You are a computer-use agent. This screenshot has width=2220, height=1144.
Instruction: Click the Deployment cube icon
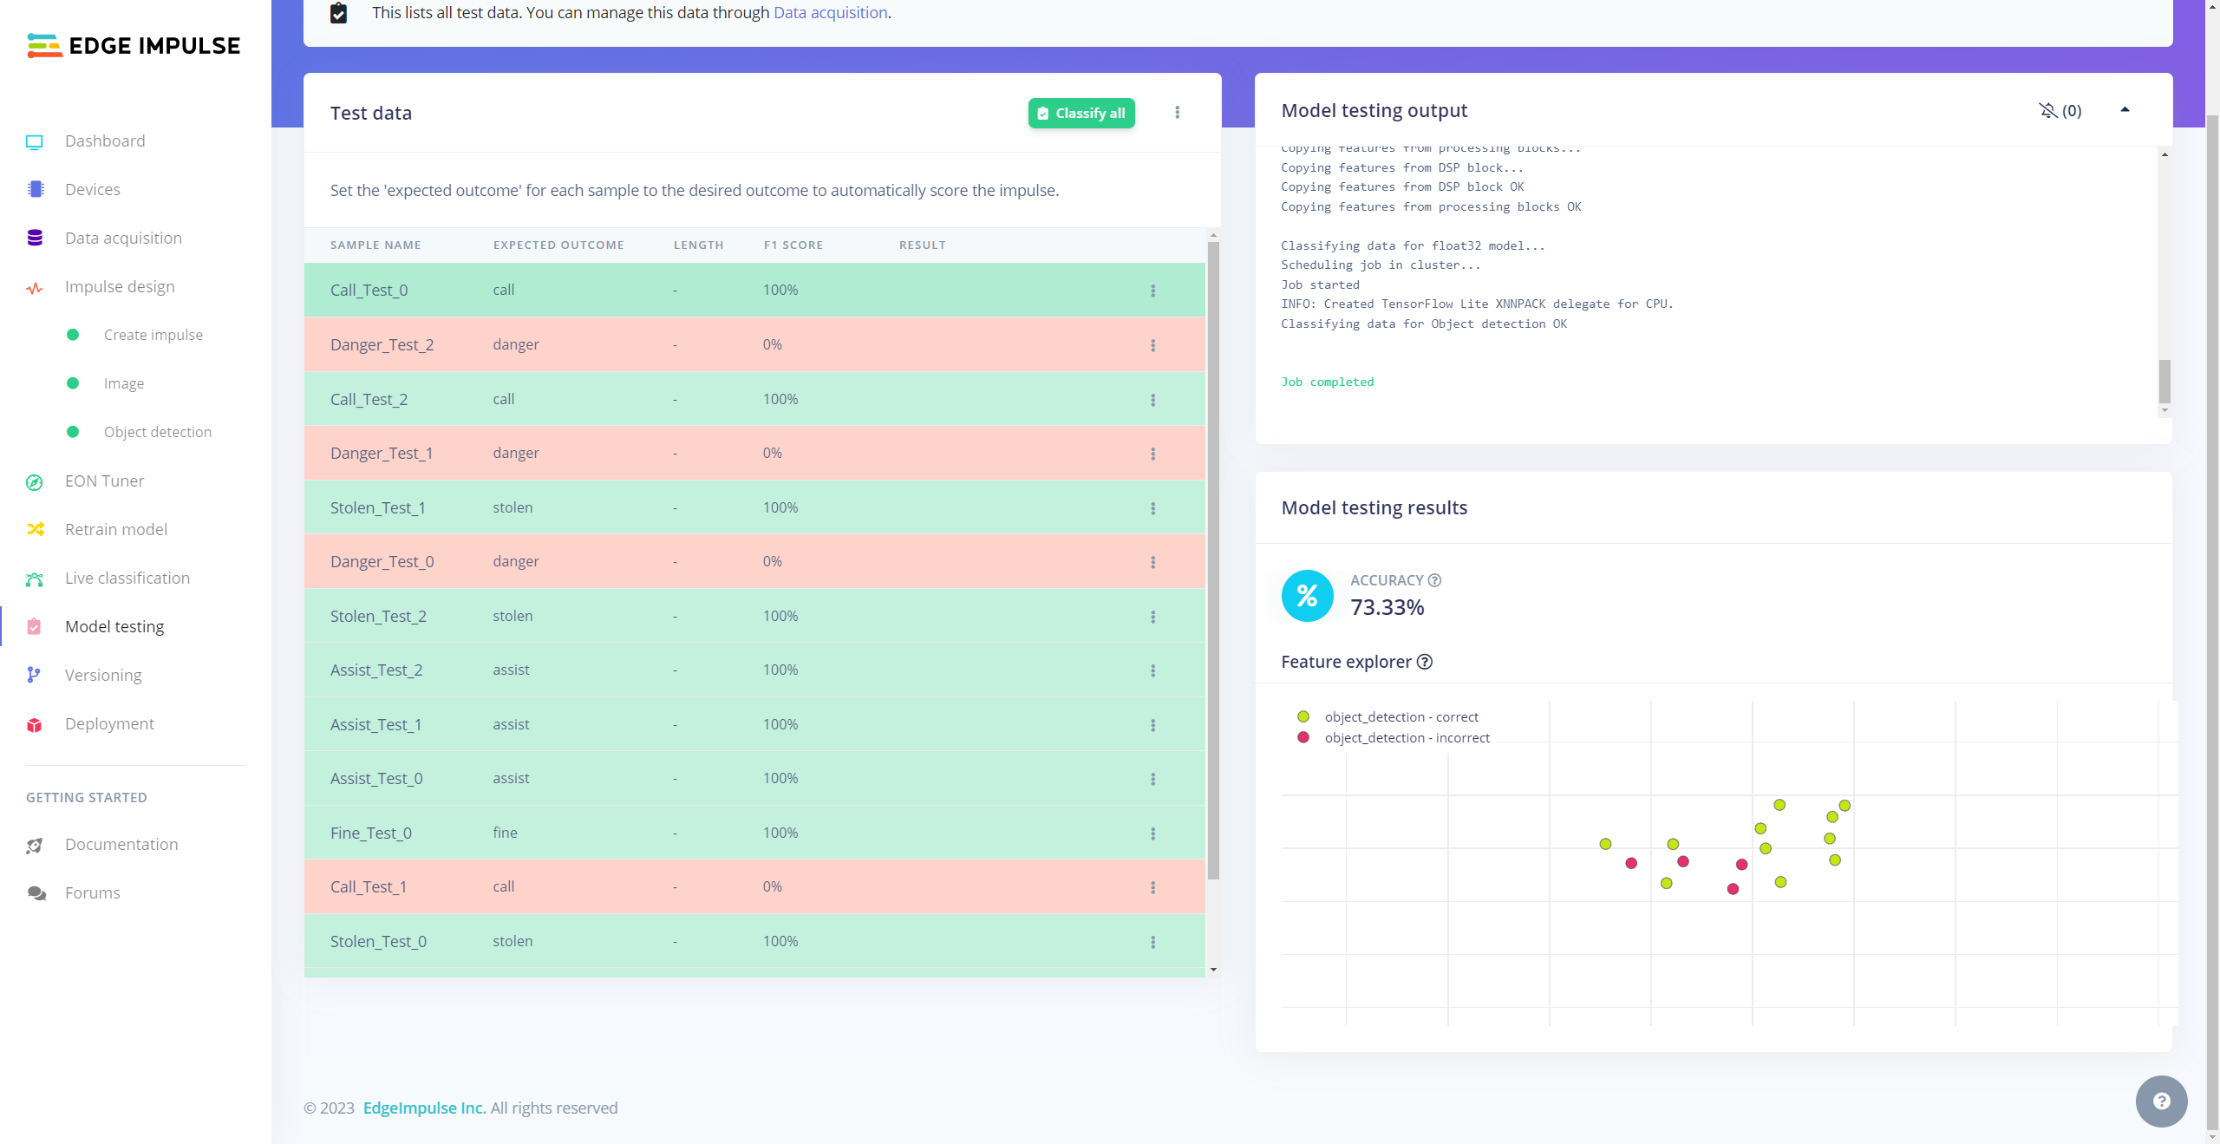click(x=35, y=724)
